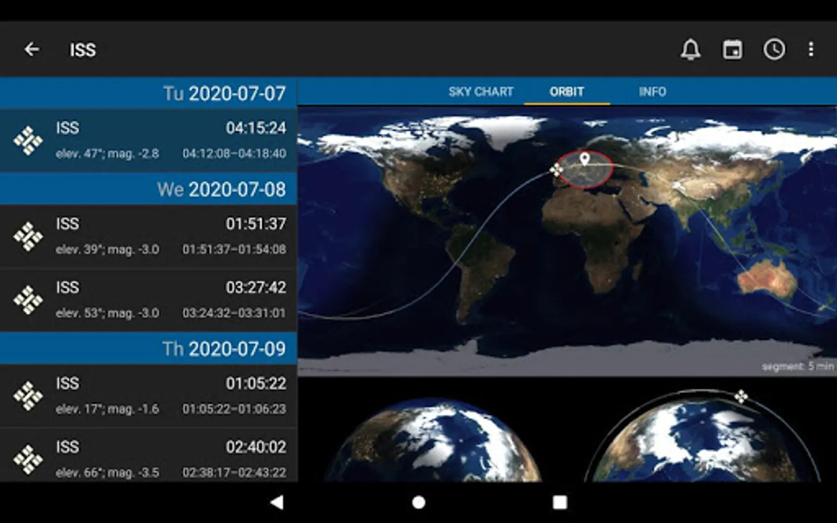Click satellite icon of 01:51:37 pass
837x523 pixels.
(x=28, y=237)
